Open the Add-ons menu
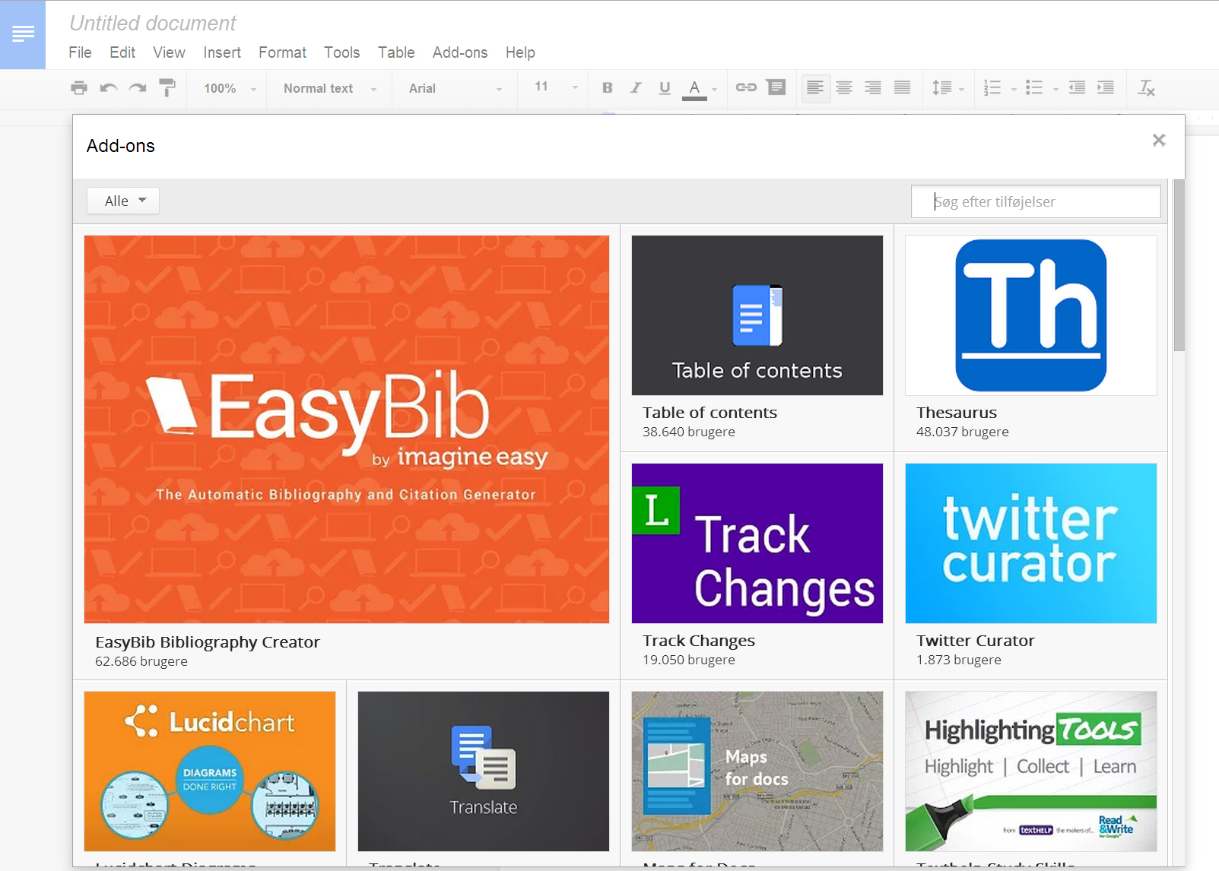The height and width of the screenshot is (871, 1219). [459, 52]
